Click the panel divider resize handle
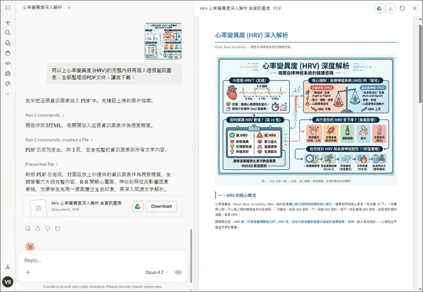Image resolution: width=423 pixels, height=292 pixels. (194, 146)
